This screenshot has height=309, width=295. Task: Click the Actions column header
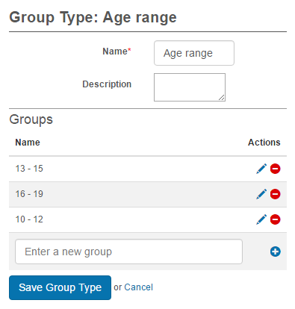coord(264,143)
